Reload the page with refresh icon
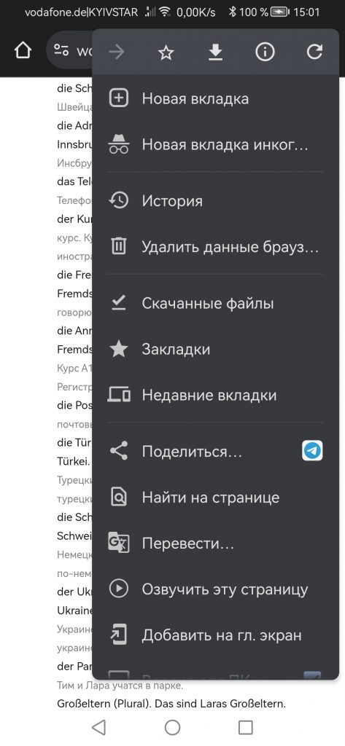The image size is (345, 746). pyautogui.click(x=314, y=52)
